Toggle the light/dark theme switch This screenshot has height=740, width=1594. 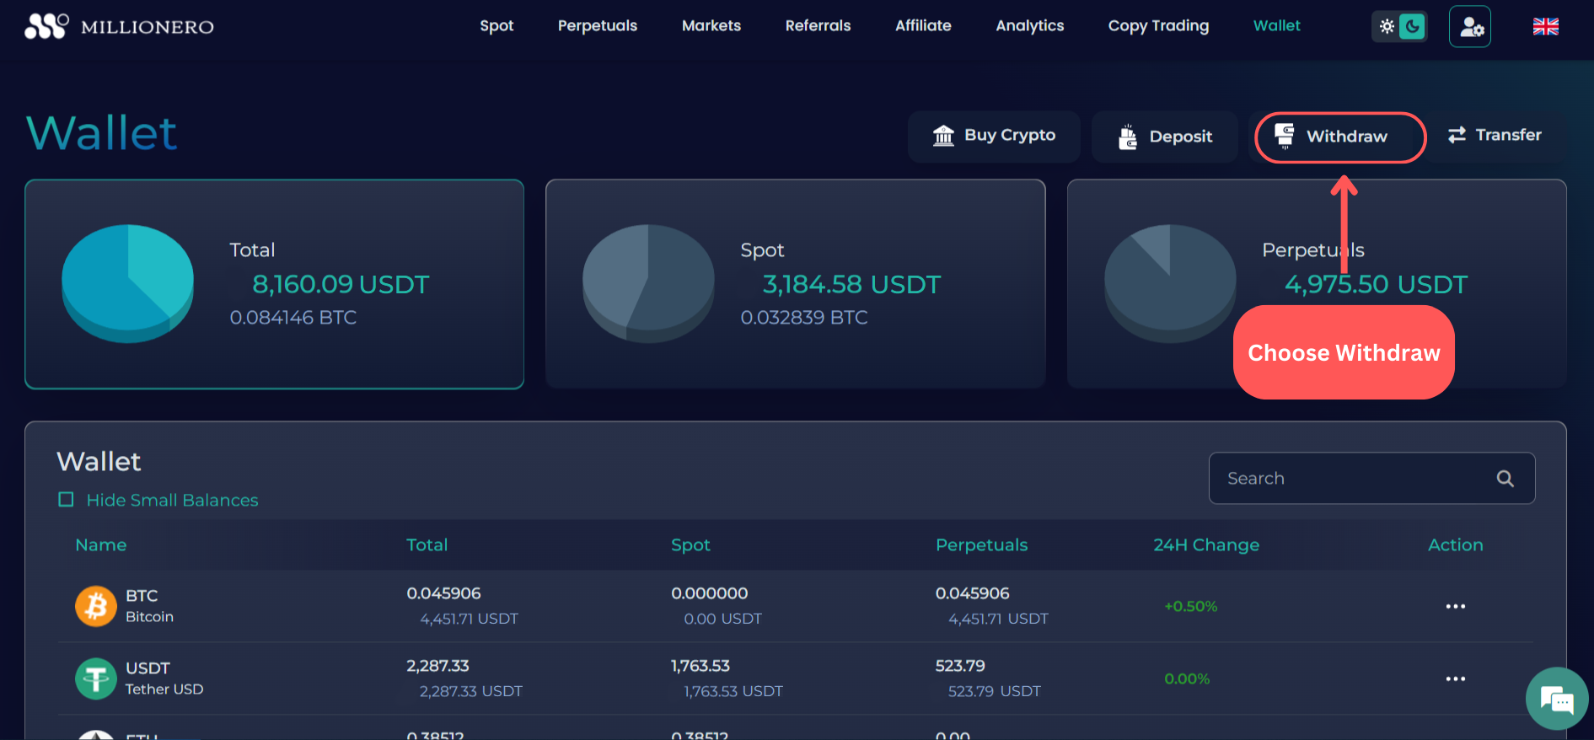tap(1399, 26)
